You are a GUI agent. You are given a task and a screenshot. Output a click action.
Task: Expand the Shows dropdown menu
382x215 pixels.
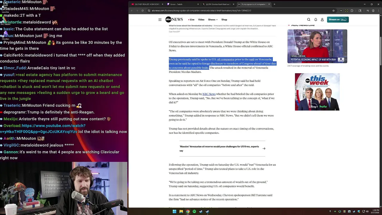point(213,20)
